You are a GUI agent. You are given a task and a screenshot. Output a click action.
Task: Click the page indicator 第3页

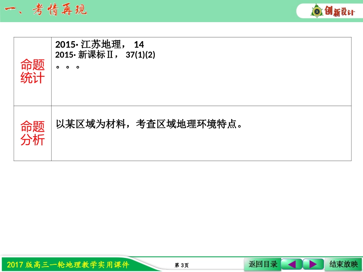[x=182, y=265]
